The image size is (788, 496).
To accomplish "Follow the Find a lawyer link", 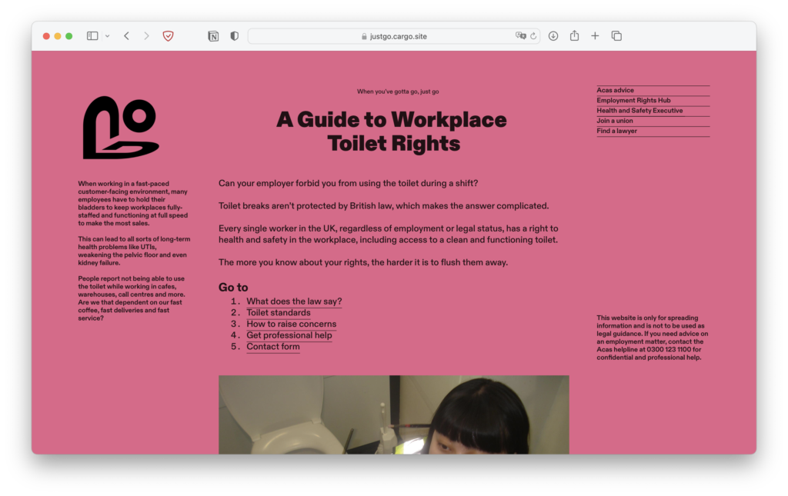I will [x=616, y=131].
